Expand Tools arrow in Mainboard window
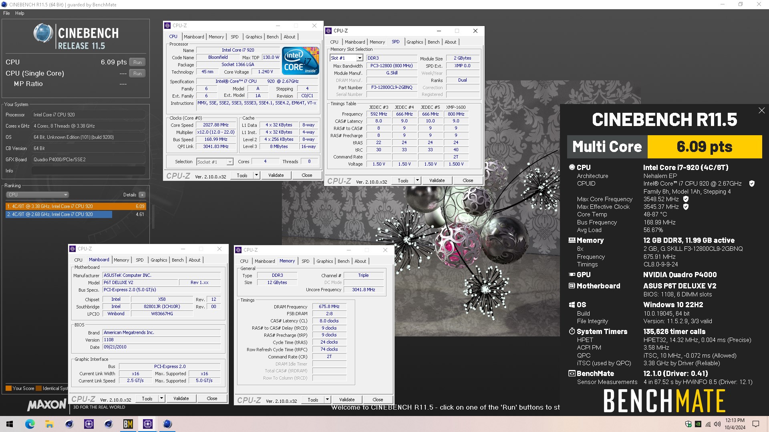The image size is (769, 432). click(x=161, y=398)
